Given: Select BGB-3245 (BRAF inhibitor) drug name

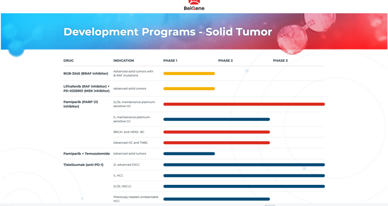Looking at the screenshot, I should 86,74.
